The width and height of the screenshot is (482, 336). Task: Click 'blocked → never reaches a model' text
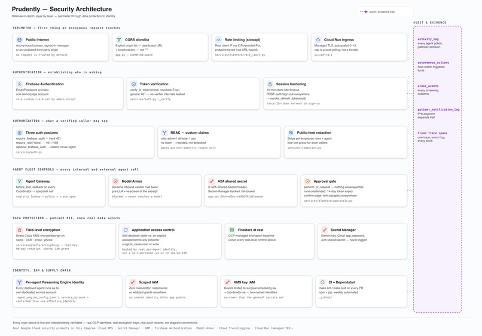137,196
